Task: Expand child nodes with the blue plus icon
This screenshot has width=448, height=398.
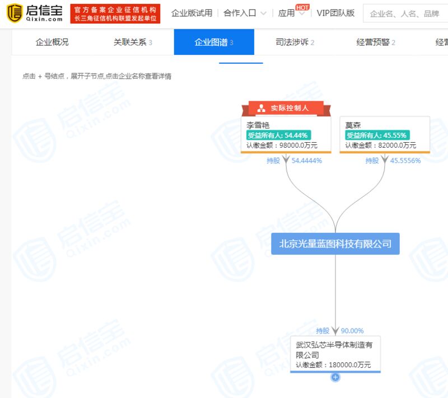Action: click(x=335, y=377)
